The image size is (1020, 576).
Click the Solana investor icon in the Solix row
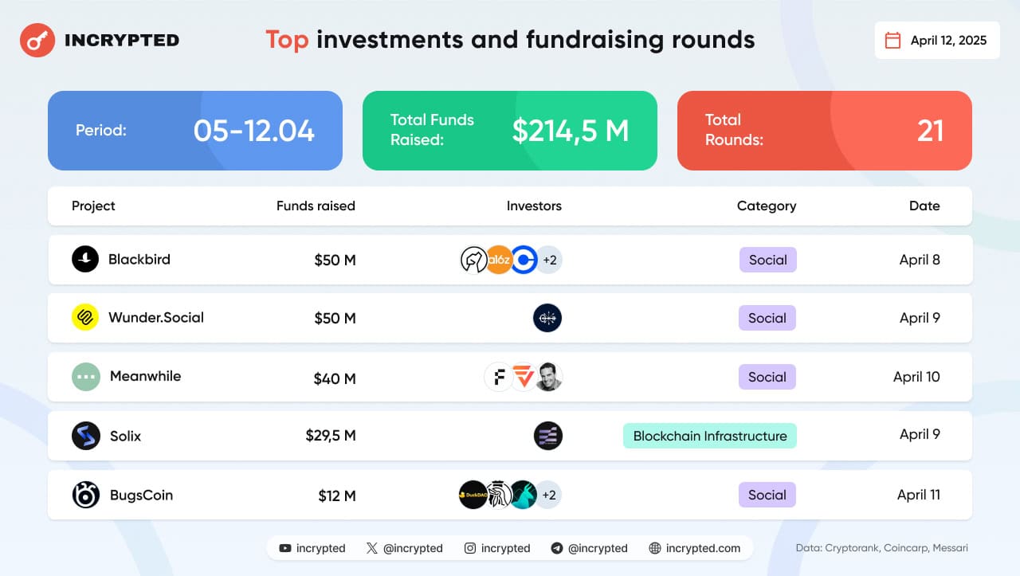547,436
